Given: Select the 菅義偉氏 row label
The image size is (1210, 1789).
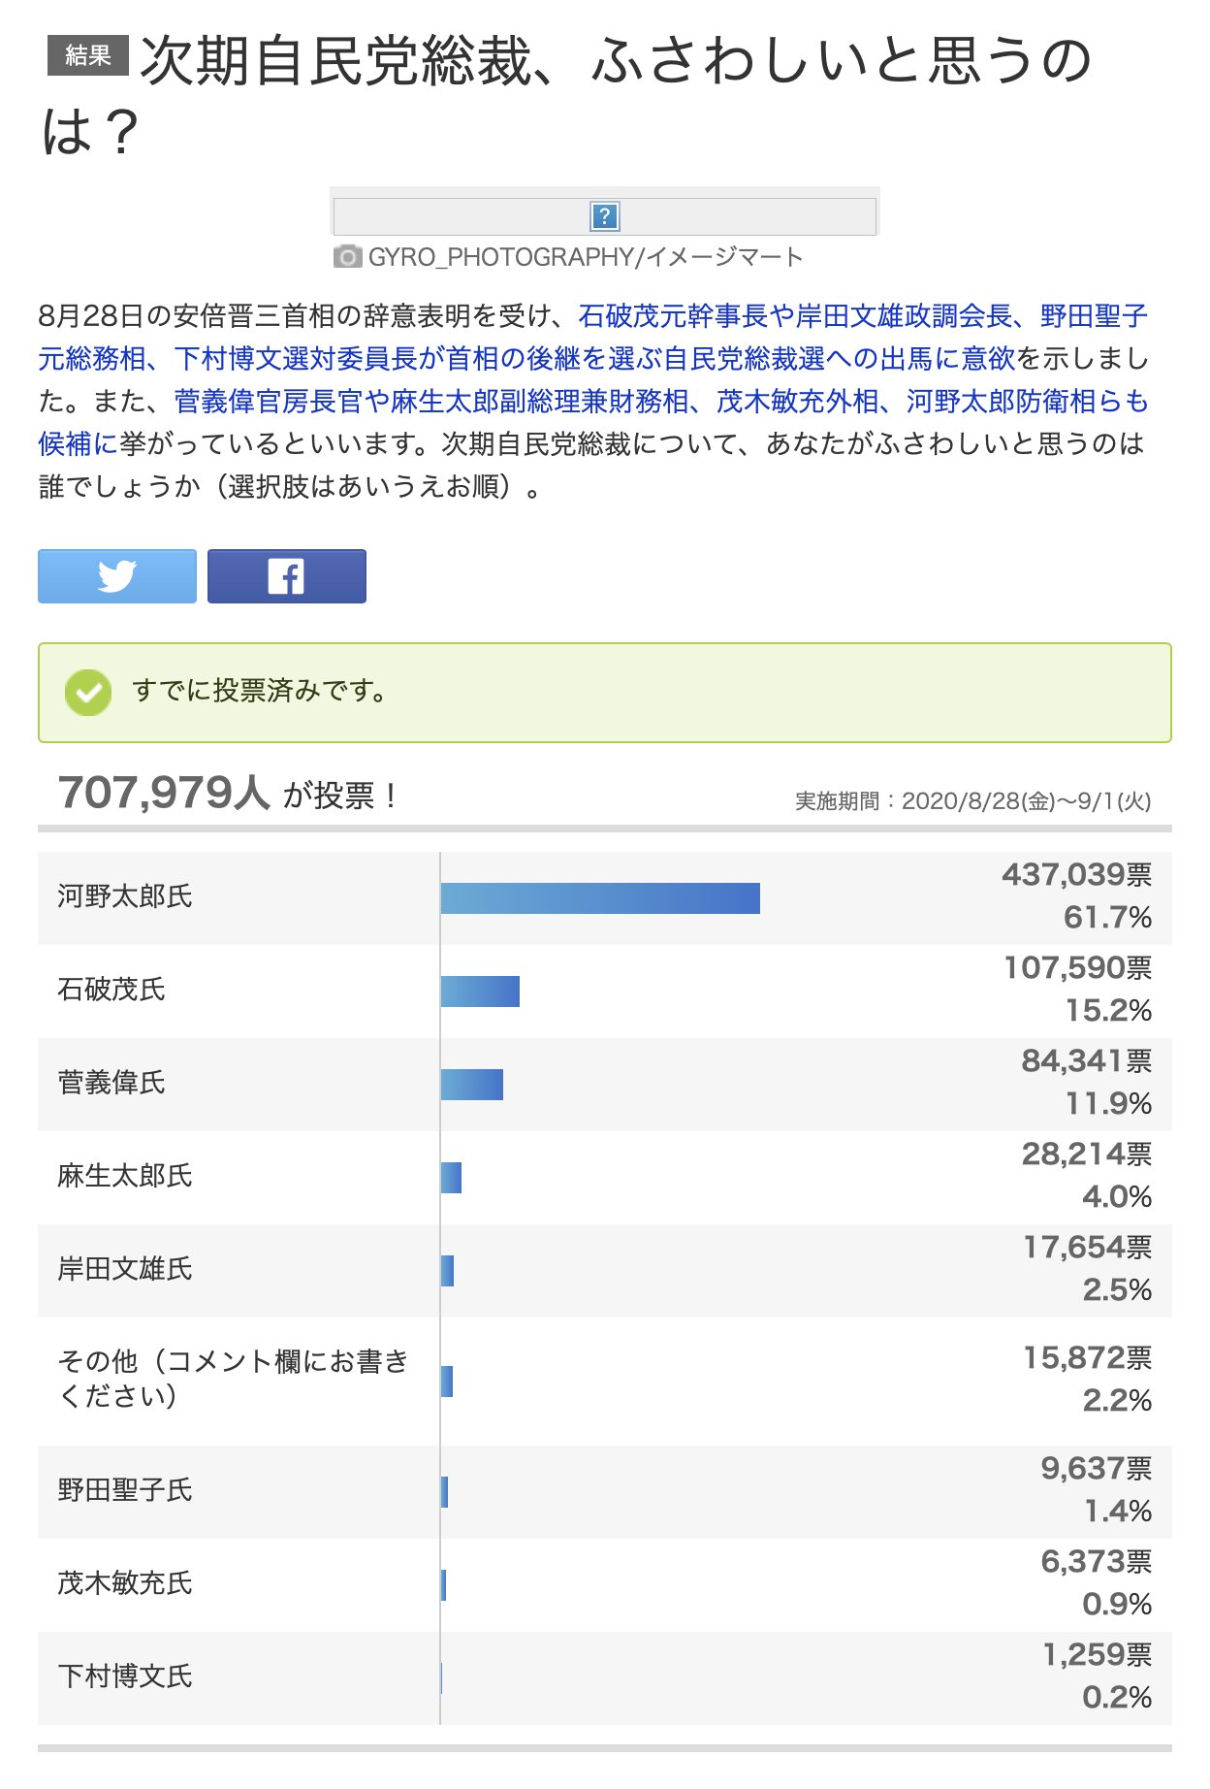Looking at the screenshot, I should click(111, 1083).
